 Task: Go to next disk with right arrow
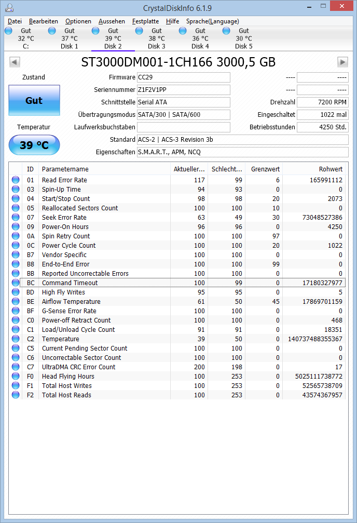(x=342, y=62)
